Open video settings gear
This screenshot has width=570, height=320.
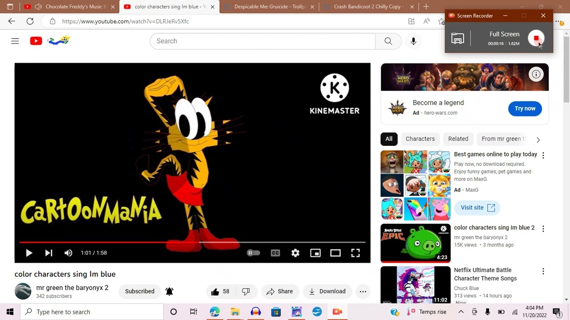(x=295, y=253)
